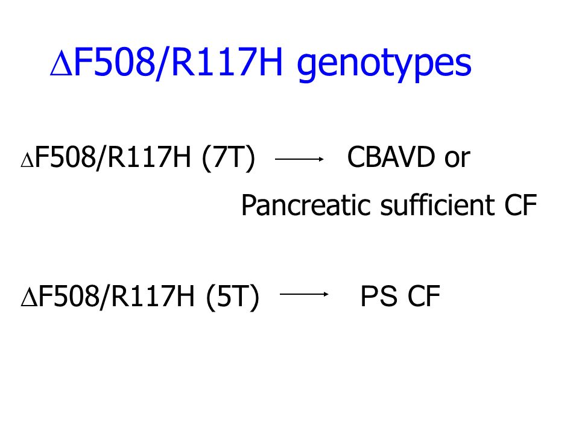Select the text ΔF508/R117H (5T)
Screen dimensions: 579x434
(141, 297)
